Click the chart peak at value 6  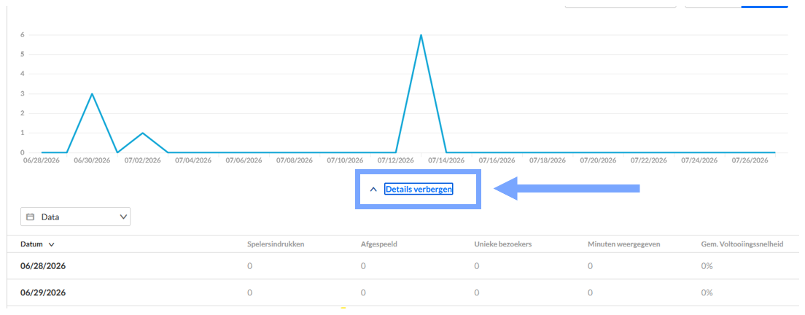tap(421, 36)
